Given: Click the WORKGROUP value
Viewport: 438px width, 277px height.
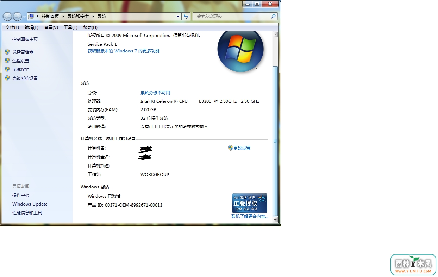Looking at the screenshot, I should [155, 175].
